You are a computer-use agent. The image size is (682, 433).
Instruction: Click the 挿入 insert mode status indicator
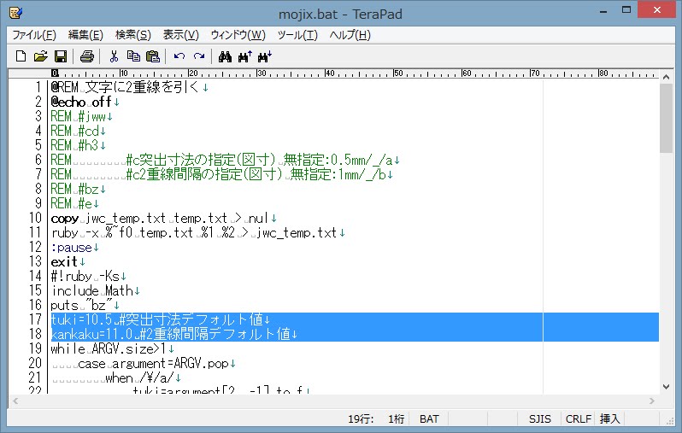tap(610, 418)
